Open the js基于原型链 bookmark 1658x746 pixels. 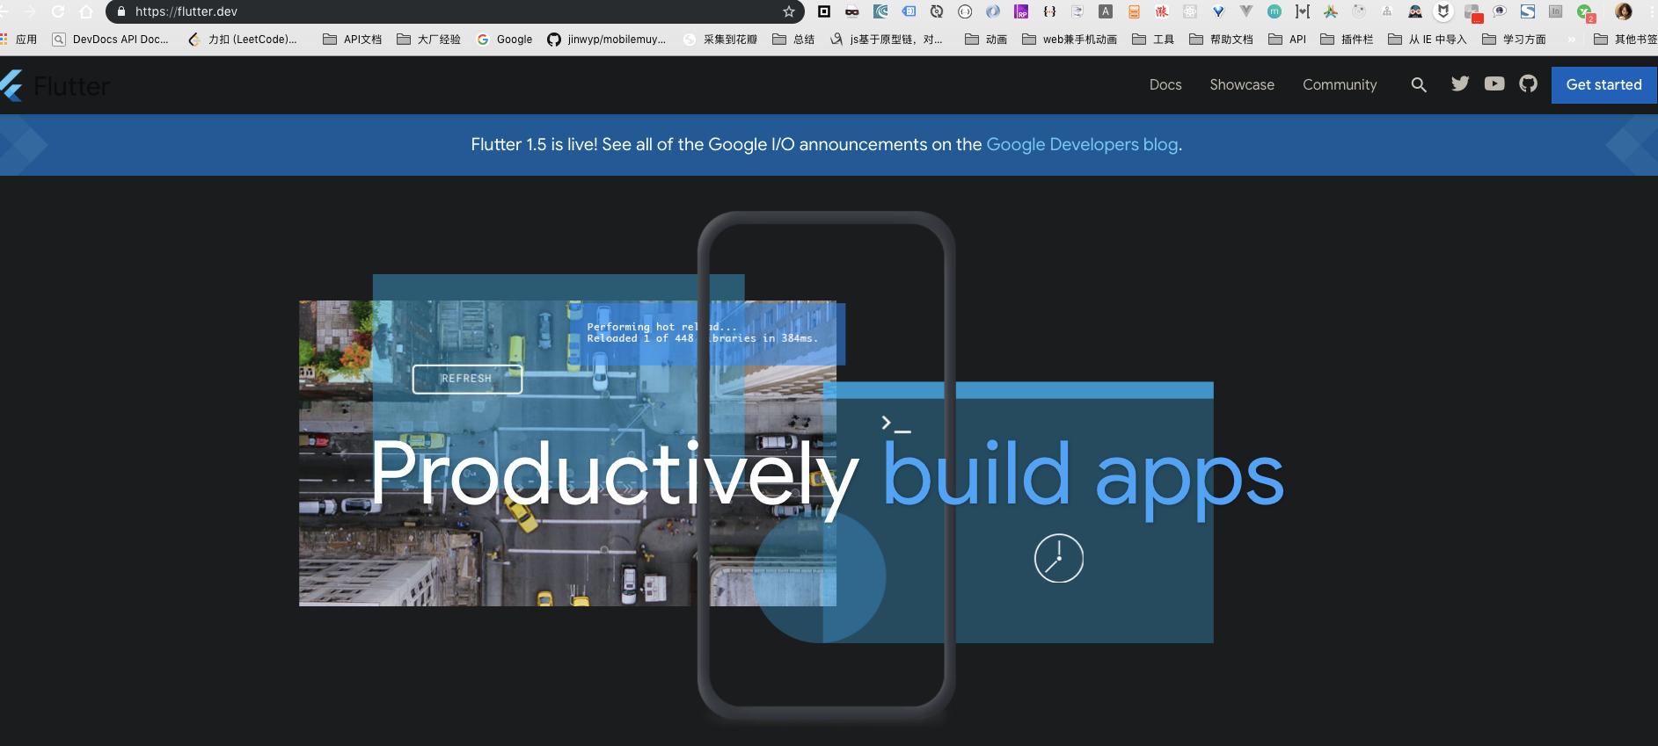click(887, 40)
